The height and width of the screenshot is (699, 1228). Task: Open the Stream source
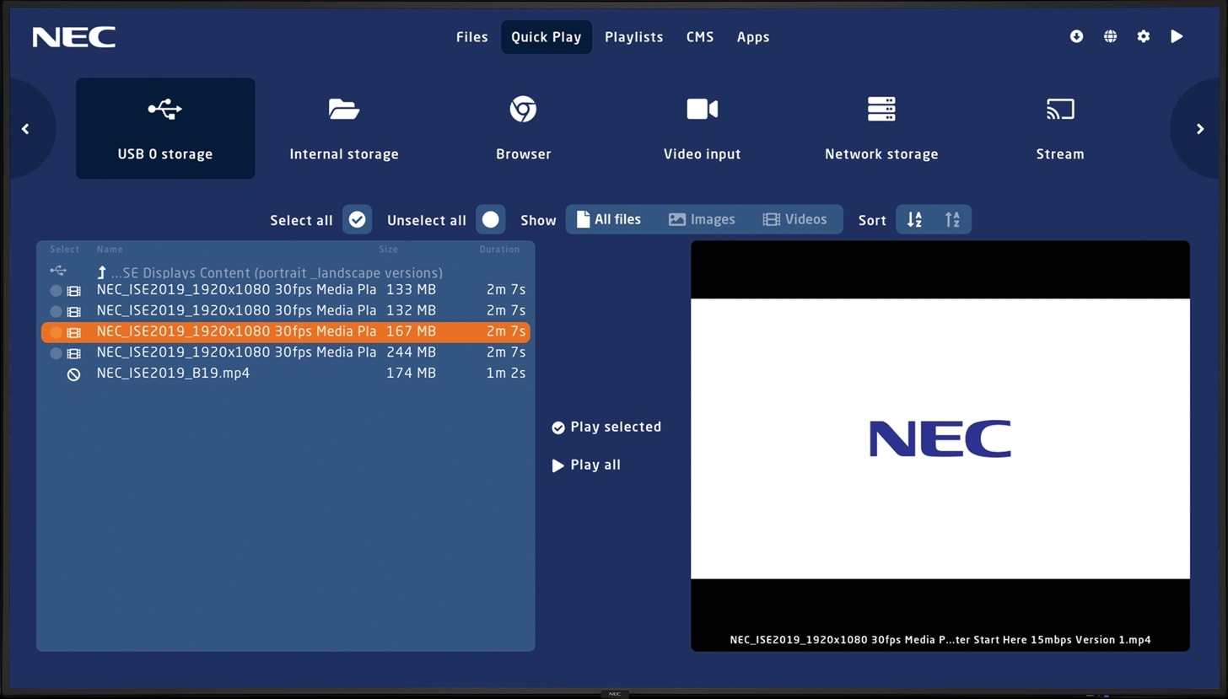point(1059,128)
